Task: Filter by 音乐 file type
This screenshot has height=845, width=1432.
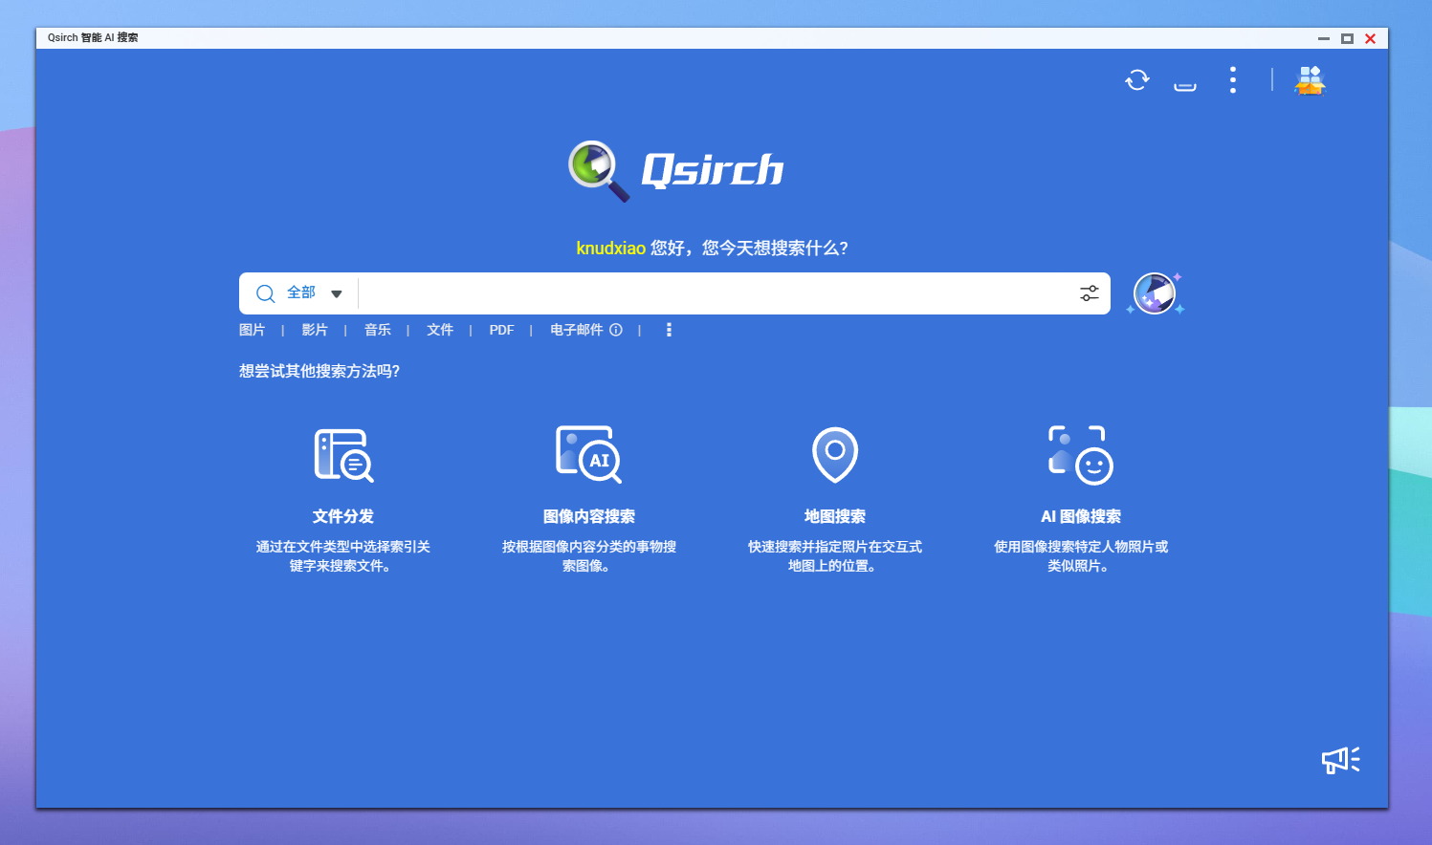Action: [378, 330]
